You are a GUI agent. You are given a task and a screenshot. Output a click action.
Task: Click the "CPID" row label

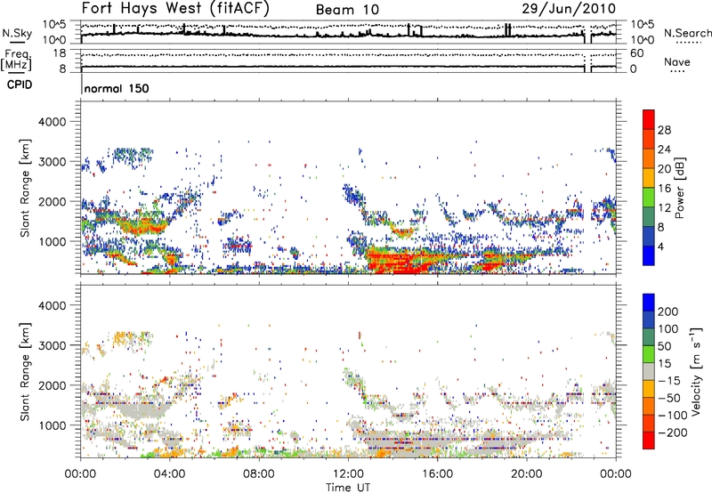[x=20, y=85]
